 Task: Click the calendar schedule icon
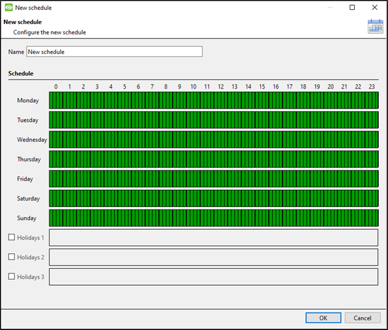(x=375, y=26)
